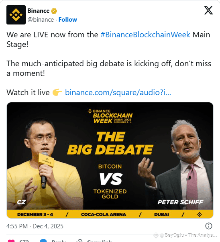Like the tweet via pink heart icon
Image resolution: width=220 pixels, height=242 pixels.
click(11, 241)
